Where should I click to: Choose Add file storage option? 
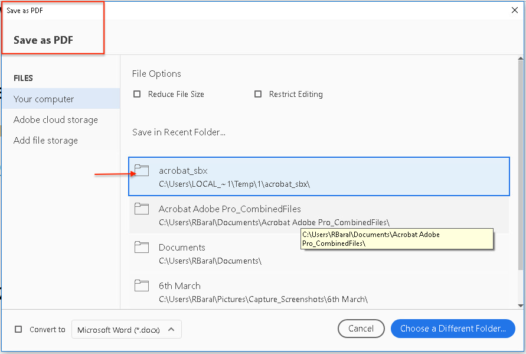coord(45,141)
